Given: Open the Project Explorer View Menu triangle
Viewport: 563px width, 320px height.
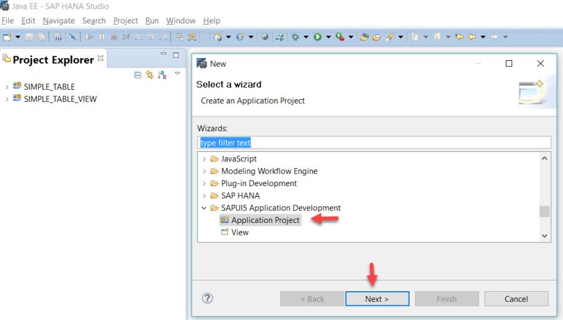Looking at the screenshot, I should (x=178, y=73).
